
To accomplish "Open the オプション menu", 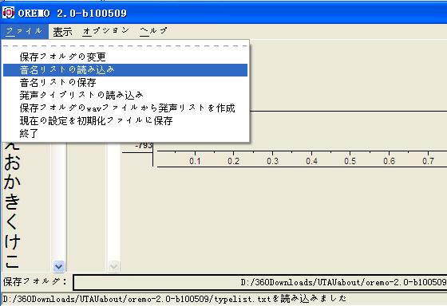I will point(106,31).
